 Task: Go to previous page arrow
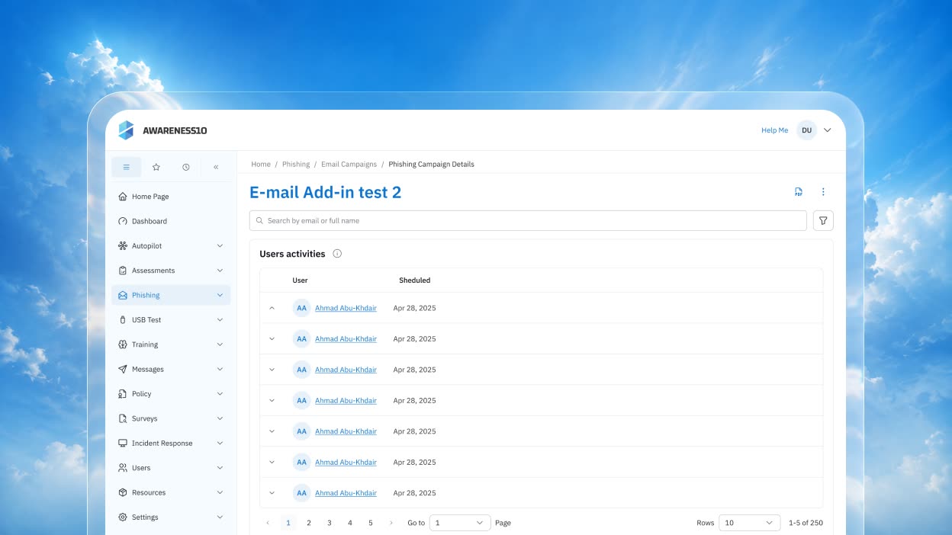click(x=268, y=523)
